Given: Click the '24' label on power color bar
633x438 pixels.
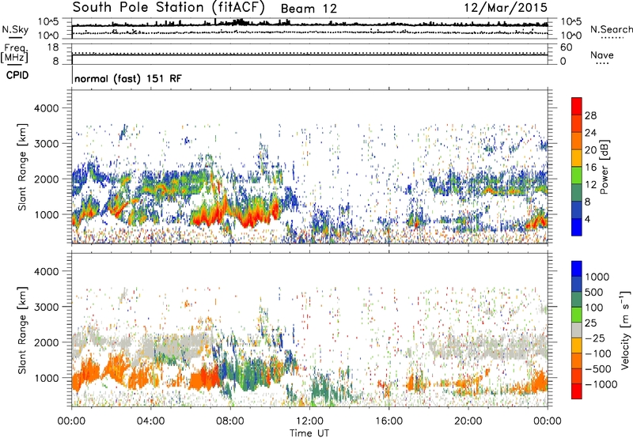Looking at the screenshot, I should point(590,133).
